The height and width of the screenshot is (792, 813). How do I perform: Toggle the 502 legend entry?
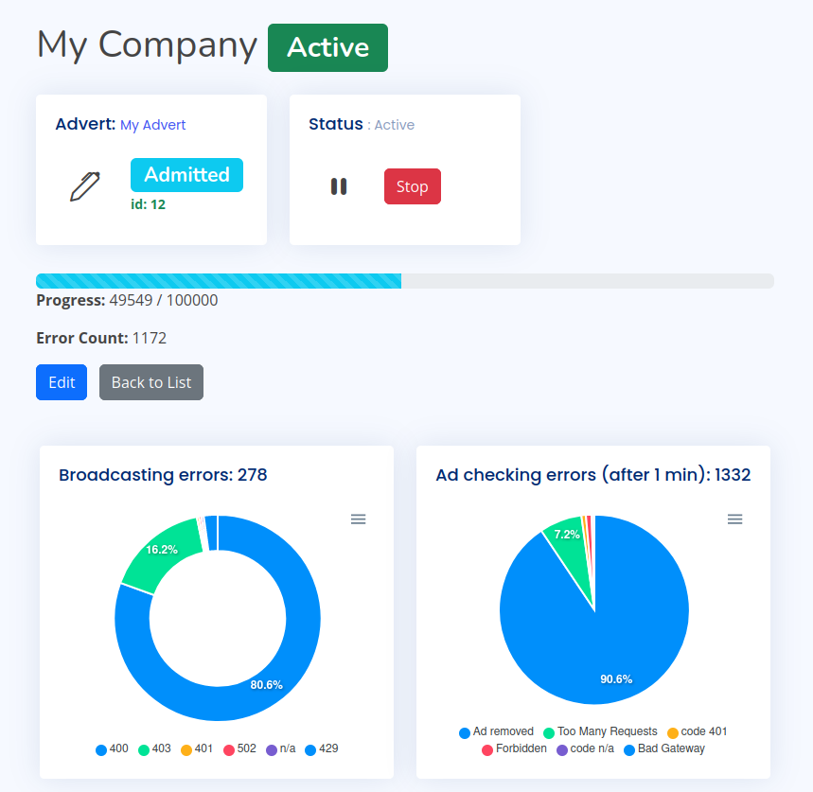tap(239, 749)
